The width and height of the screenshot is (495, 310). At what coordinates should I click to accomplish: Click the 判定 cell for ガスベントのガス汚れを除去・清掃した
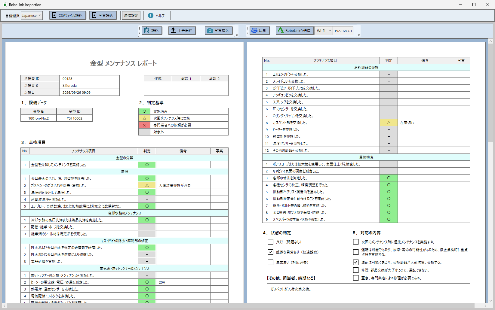147,185
